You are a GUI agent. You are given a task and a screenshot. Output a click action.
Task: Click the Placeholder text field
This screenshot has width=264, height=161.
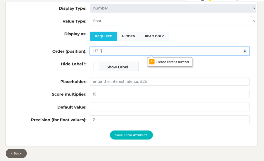click(x=169, y=82)
